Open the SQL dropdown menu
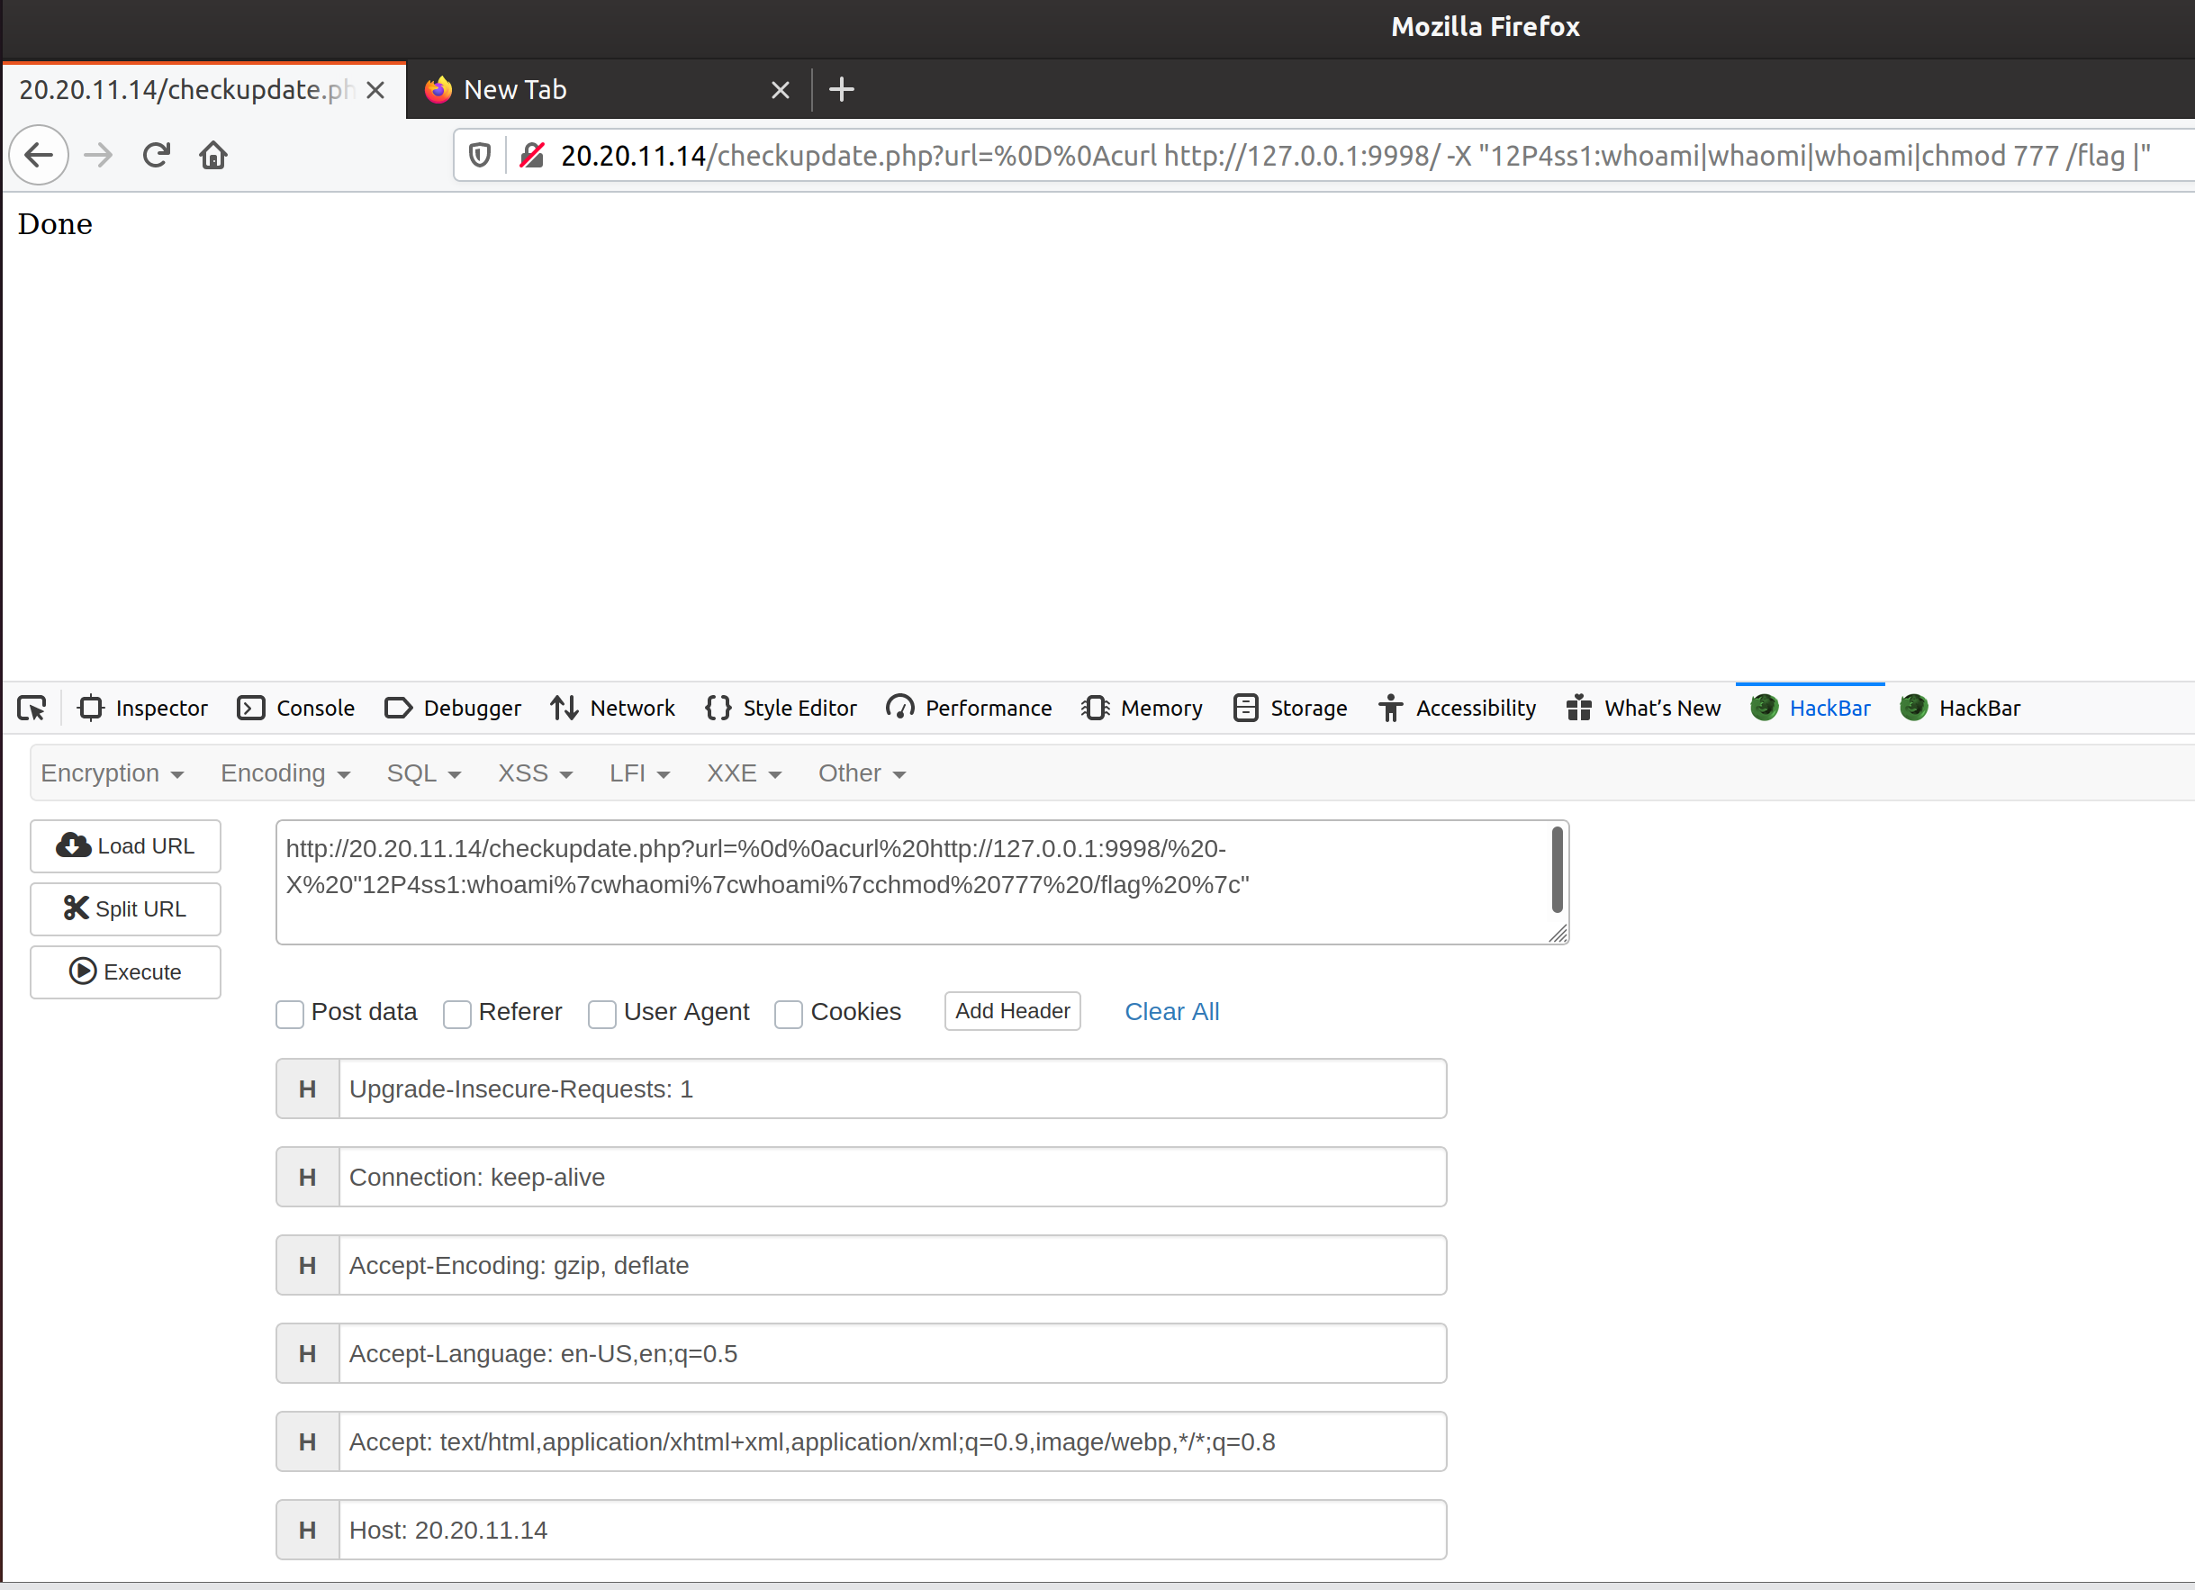Viewport: 2195px width, 1590px height. pyautogui.click(x=423, y=773)
